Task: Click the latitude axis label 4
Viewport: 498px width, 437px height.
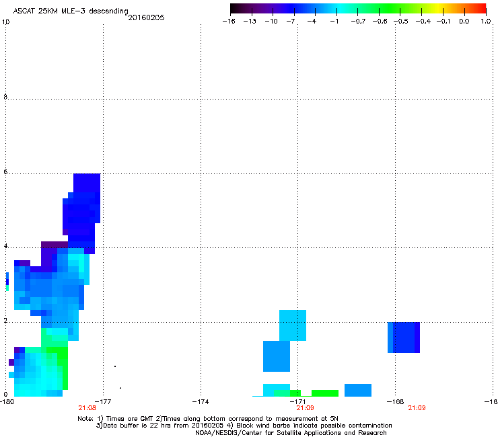Action: coord(5,245)
